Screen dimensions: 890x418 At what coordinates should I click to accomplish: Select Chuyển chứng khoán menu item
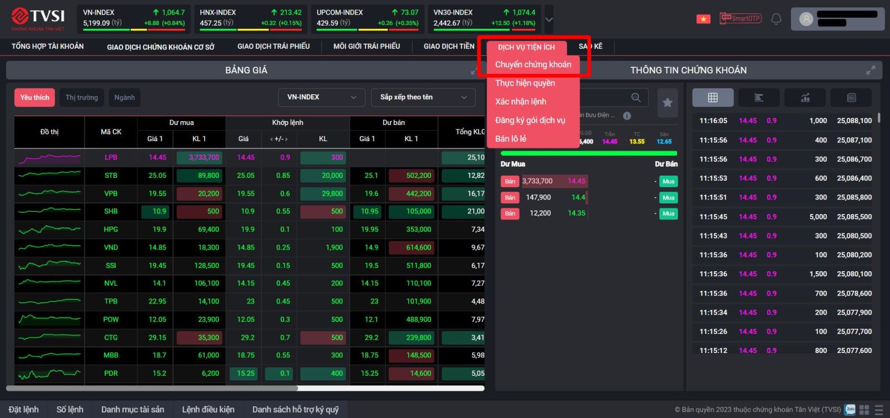pos(533,64)
